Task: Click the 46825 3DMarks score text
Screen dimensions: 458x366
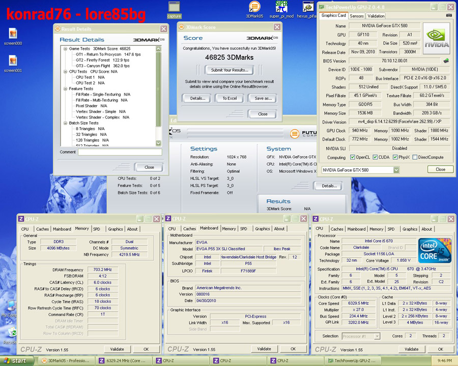Action: click(x=230, y=57)
